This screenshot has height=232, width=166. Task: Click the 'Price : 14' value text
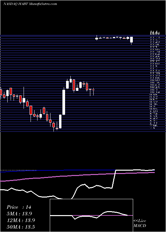19,207
